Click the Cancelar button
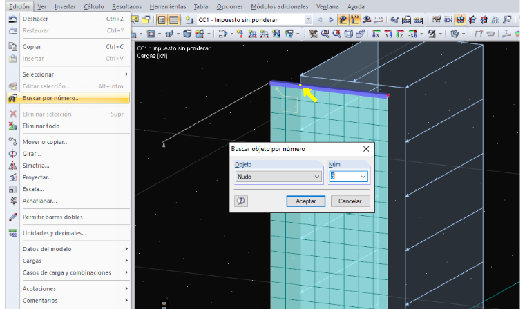This screenshot has height=309, width=525. click(350, 201)
